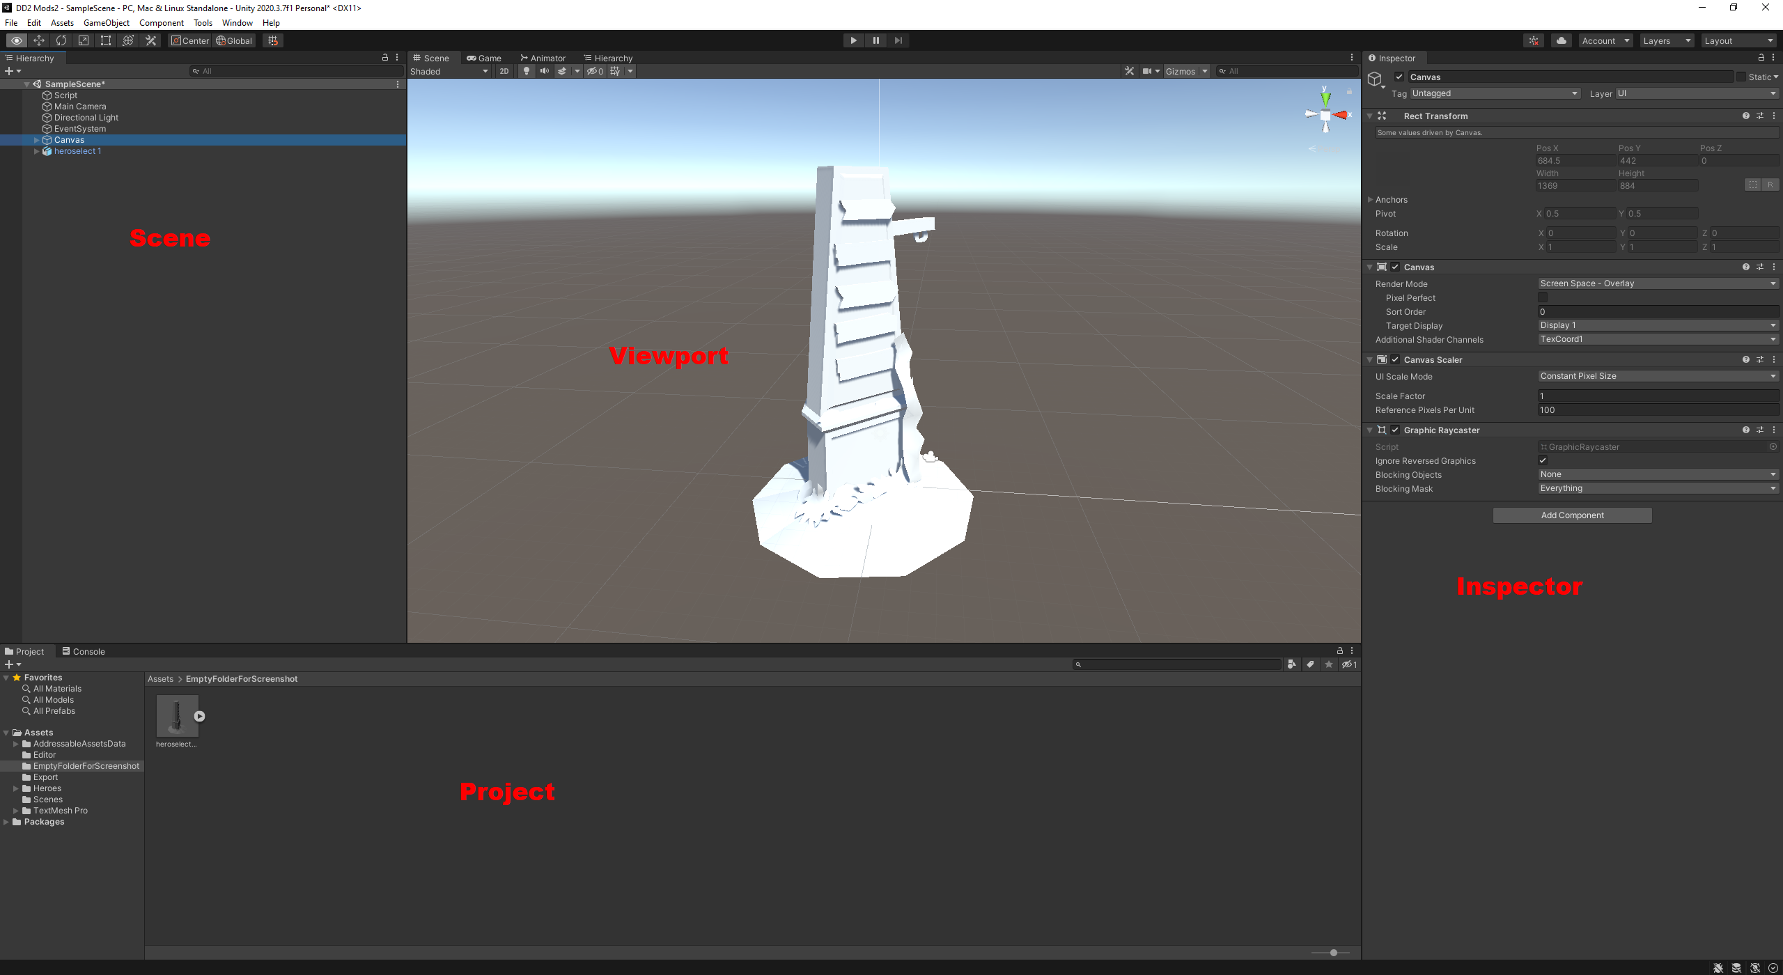1783x975 pixels.
Task: Enable the Pixel Perfect checkbox
Action: (1543, 297)
